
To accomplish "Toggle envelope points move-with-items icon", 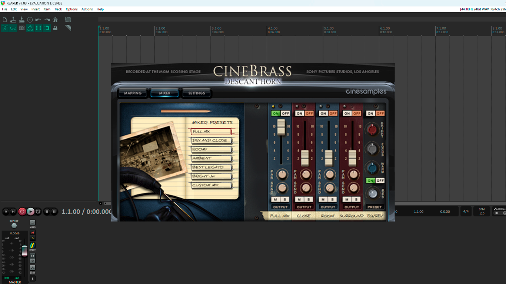I will (30, 28).
